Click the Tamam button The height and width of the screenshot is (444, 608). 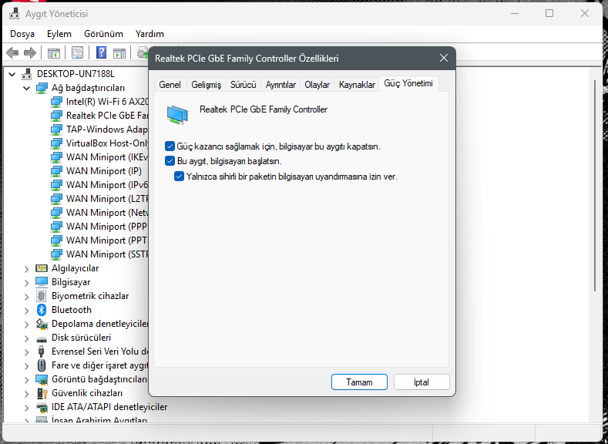point(359,382)
